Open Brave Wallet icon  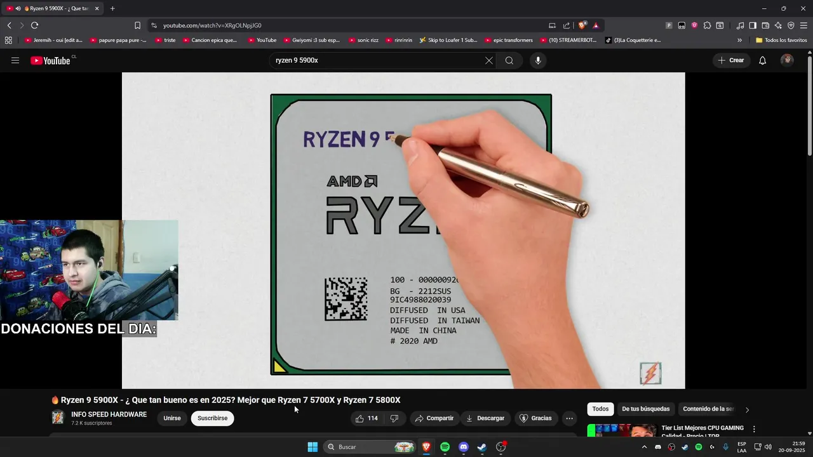pos(765,25)
